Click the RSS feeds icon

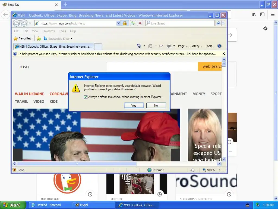click(x=150, y=46)
